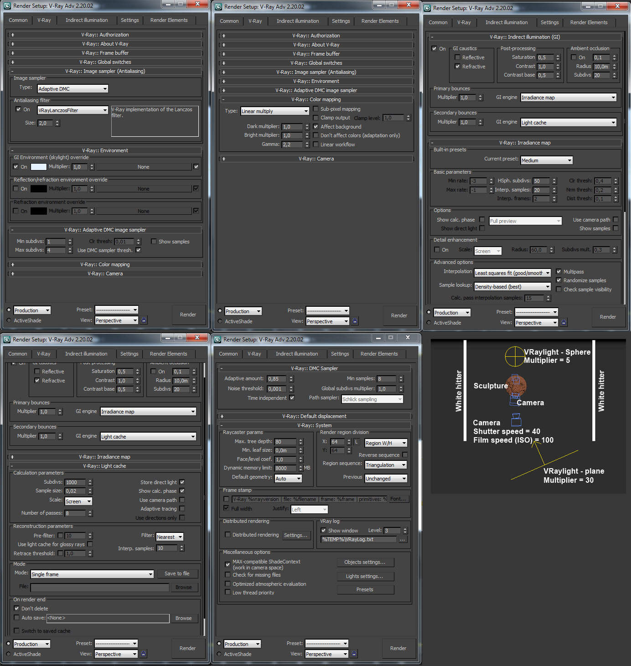Click spinner arrows beside Noise threshold

point(291,389)
